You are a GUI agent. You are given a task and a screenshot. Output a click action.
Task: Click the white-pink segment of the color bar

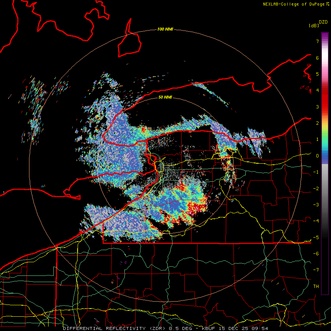(325, 60)
